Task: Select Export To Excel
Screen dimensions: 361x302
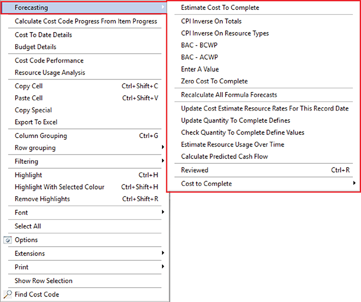Action: coord(36,122)
